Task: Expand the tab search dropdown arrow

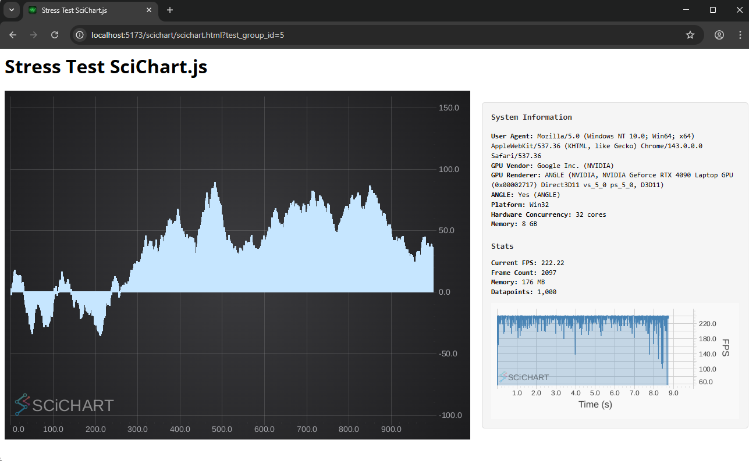Action: (x=11, y=10)
